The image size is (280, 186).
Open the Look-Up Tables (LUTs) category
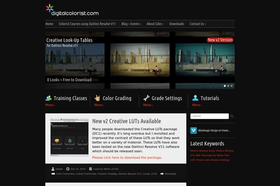106,169
